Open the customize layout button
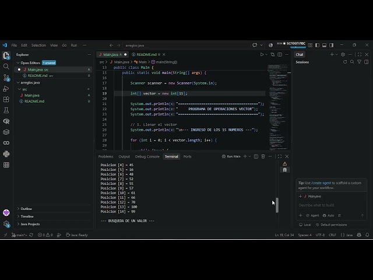This screenshot has width=373, height=280. pos(310,45)
